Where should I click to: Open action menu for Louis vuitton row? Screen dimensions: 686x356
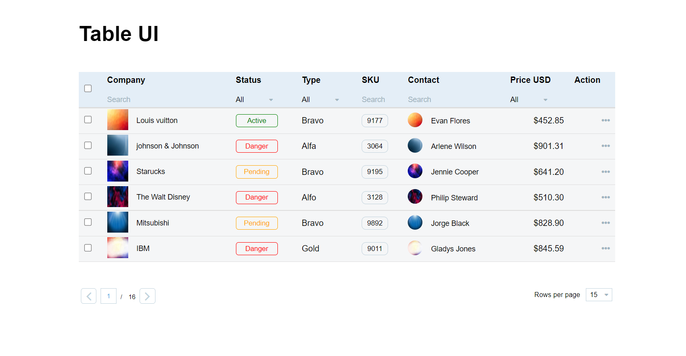[x=606, y=120]
